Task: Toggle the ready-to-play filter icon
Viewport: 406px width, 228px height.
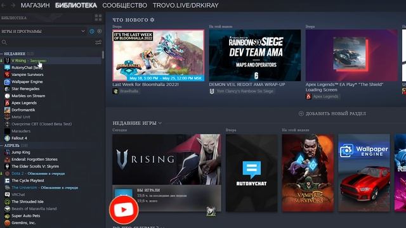Action: pyautogui.click(x=100, y=31)
